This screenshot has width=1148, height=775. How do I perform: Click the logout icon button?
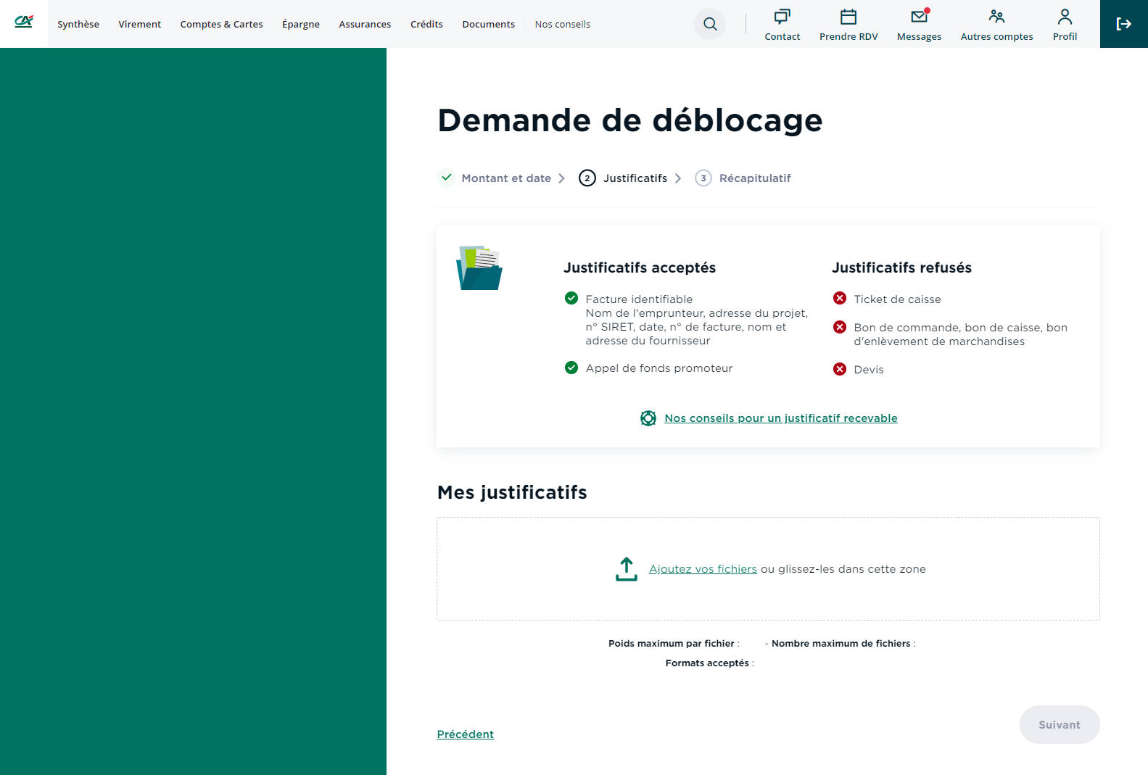click(x=1123, y=24)
